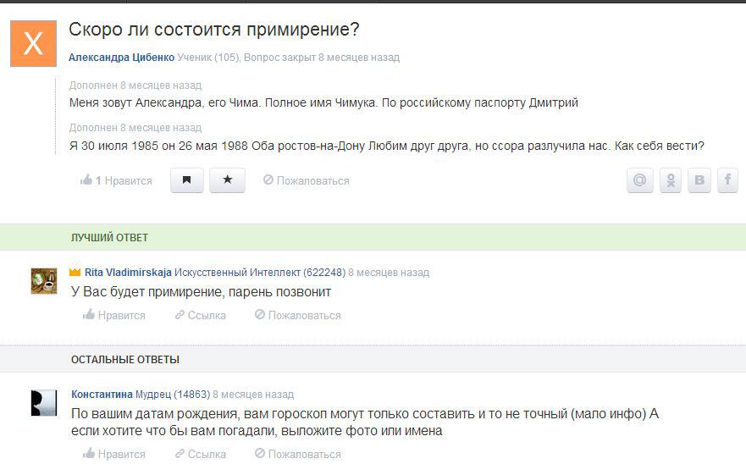Screen dimensions: 746x475
Task: Open Rita Vladimirskaja's avatar thumbnail
Action: point(44,280)
